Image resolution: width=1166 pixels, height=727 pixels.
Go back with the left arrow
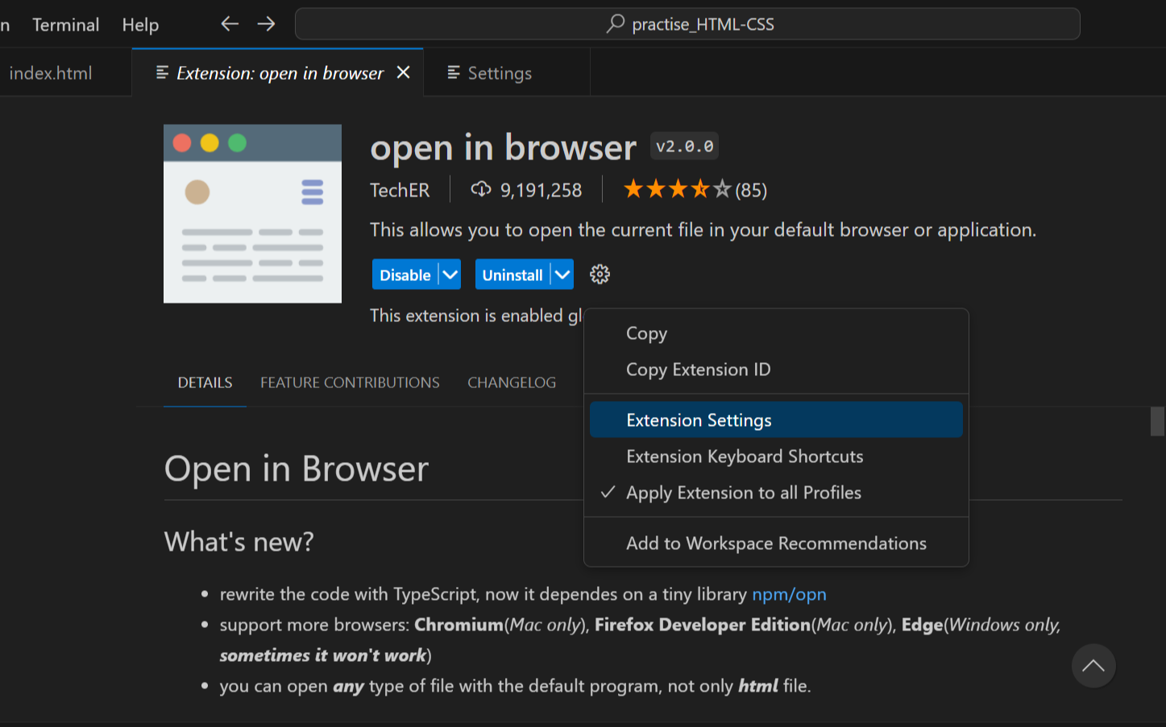(230, 24)
